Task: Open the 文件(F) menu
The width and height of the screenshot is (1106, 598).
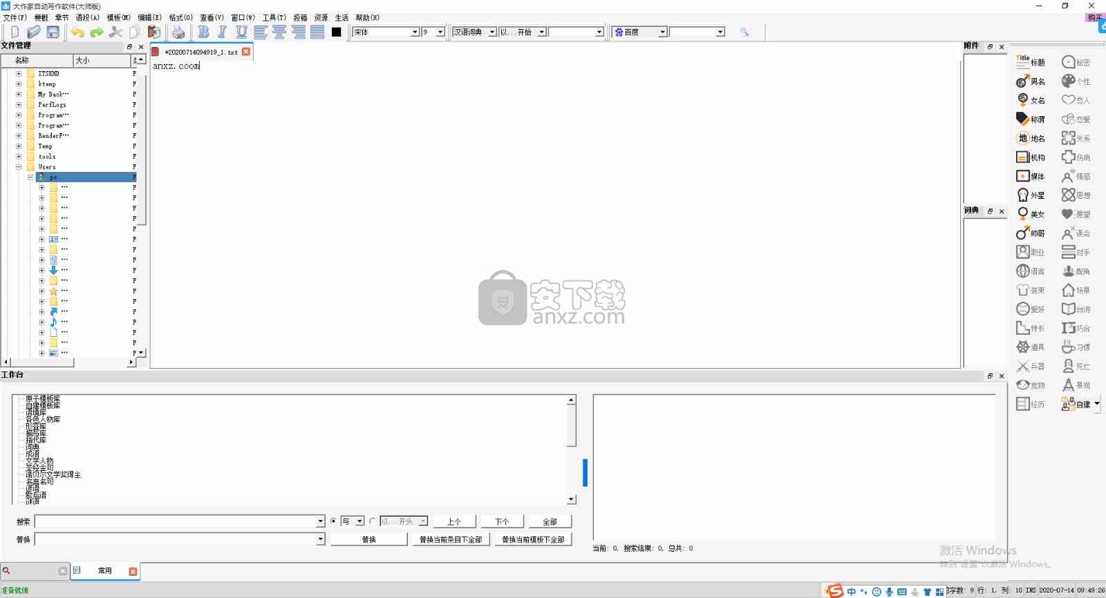Action: [15, 17]
